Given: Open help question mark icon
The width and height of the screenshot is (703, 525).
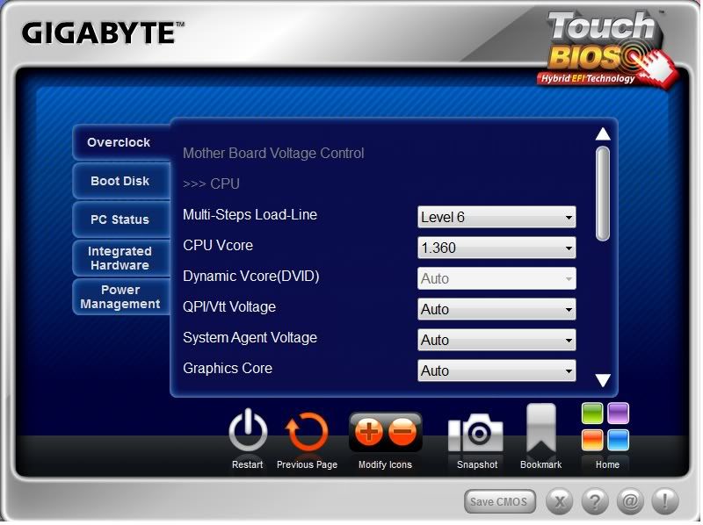Looking at the screenshot, I should (x=595, y=501).
